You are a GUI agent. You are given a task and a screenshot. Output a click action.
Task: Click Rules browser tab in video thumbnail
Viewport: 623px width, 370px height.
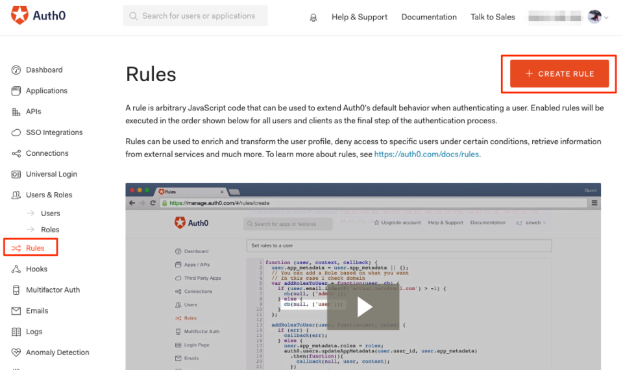pos(191,191)
